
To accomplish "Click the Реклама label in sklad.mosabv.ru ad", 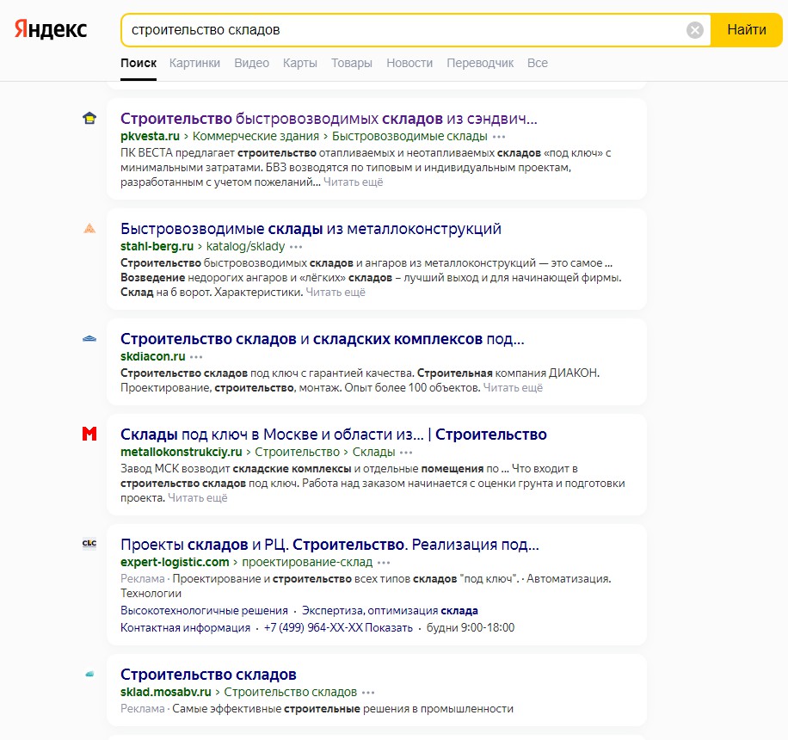I will [x=143, y=708].
